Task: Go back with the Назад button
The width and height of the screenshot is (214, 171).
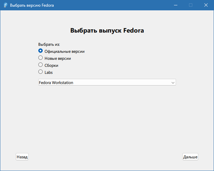Action: (22, 157)
